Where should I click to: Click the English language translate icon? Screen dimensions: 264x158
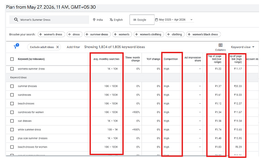point(111,20)
